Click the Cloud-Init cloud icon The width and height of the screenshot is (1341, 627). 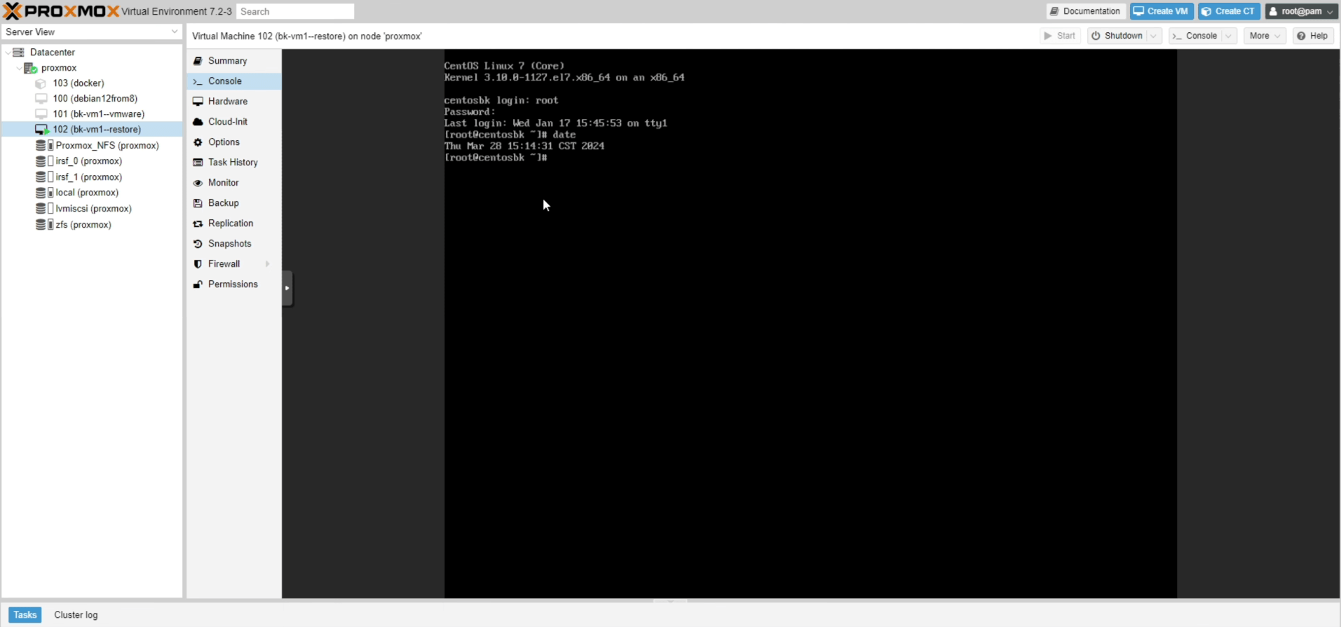point(198,122)
